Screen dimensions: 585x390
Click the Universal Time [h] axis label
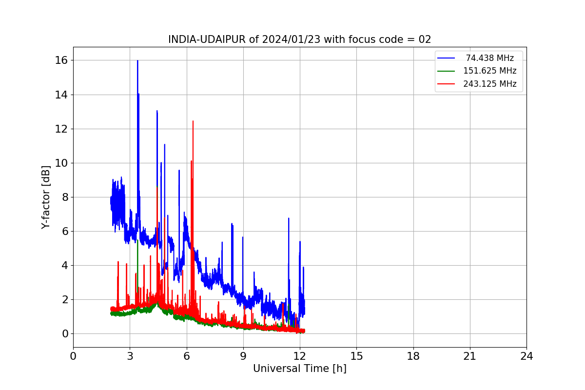tap(300, 369)
